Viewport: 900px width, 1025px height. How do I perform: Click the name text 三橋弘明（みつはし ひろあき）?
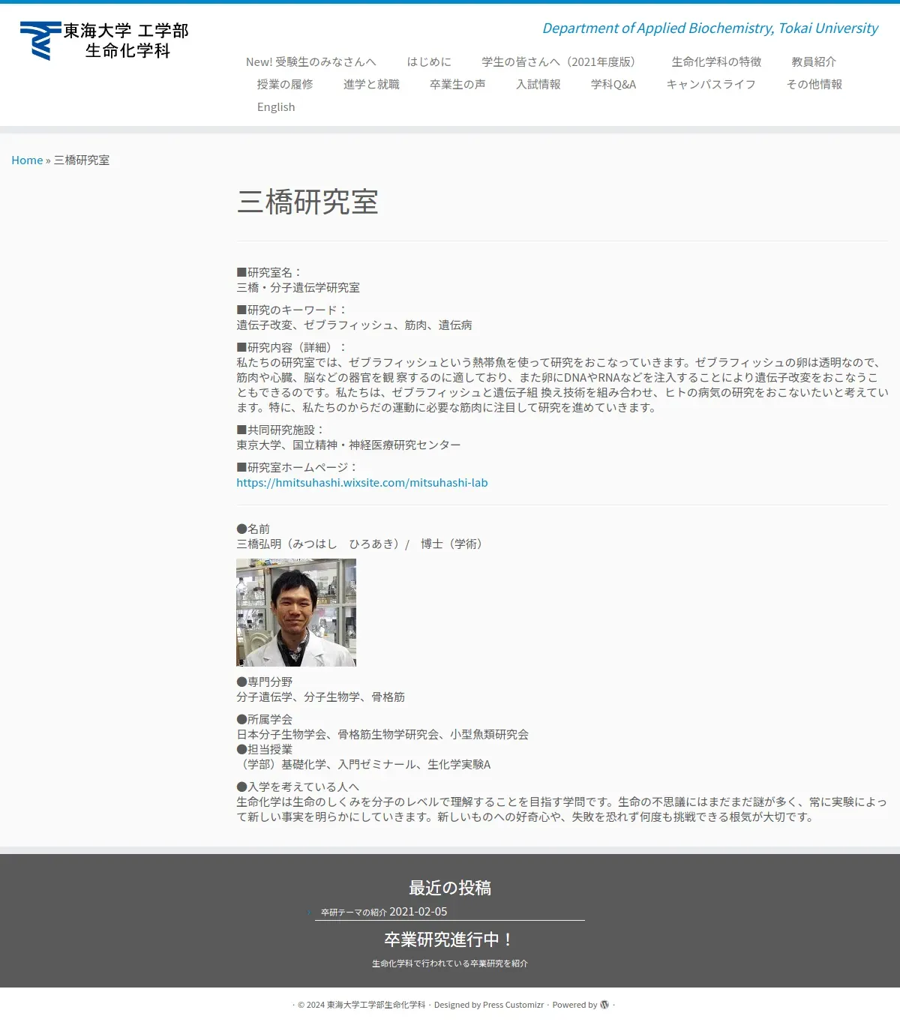click(x=320, y=544)
